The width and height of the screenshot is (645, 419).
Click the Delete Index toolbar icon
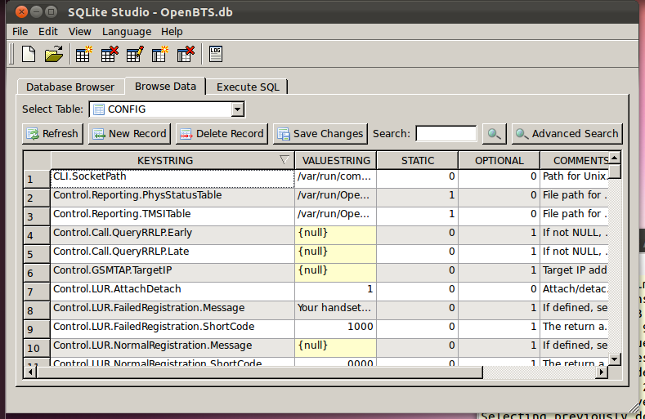pos(186,55)
